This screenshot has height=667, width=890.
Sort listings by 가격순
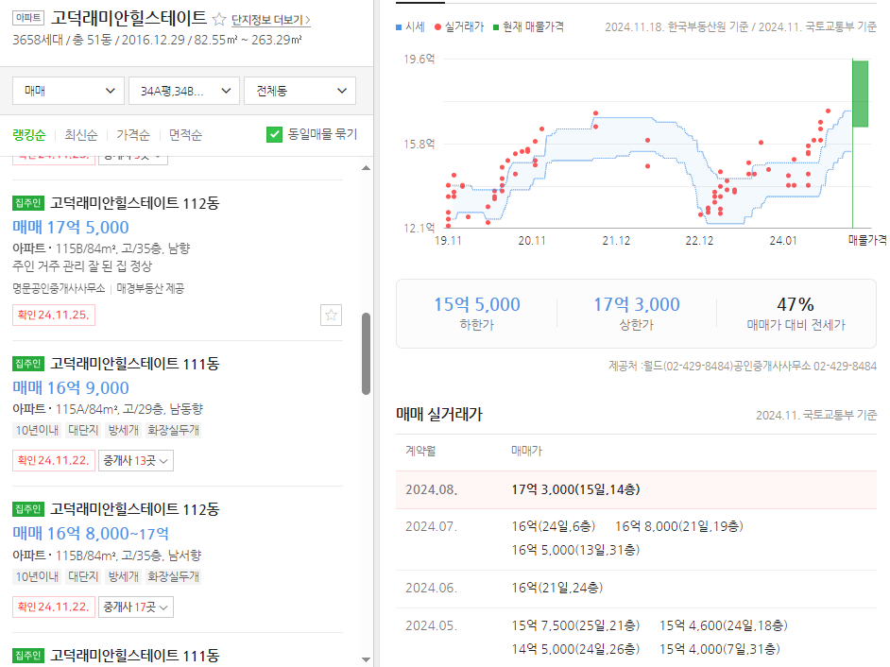tap(133, 134)
